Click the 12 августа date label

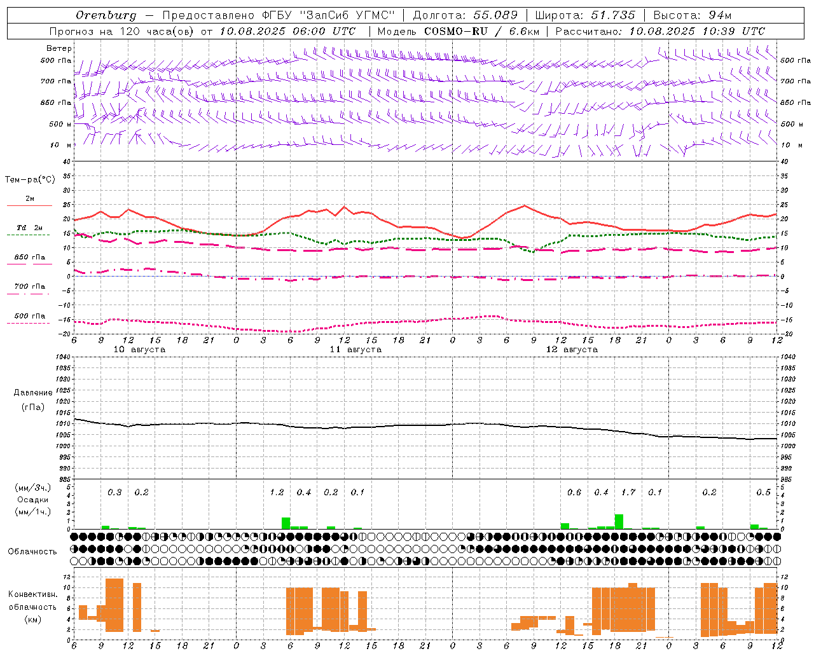pyautogui.click(x=572, y=350)
